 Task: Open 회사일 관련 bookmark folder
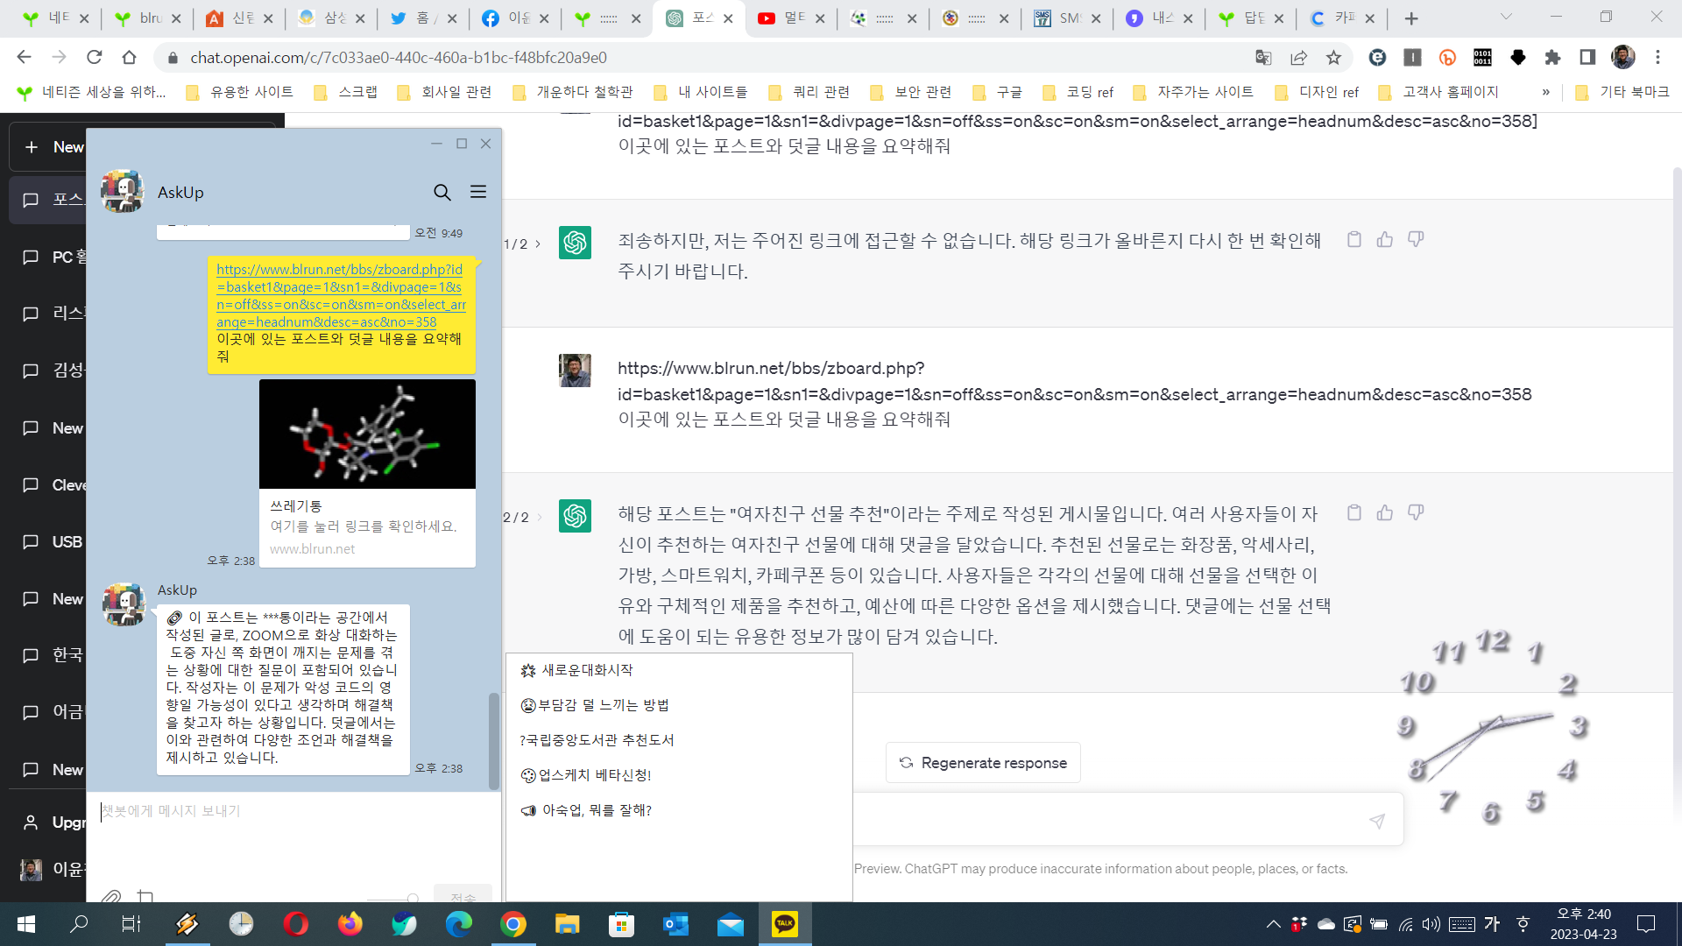click(x=444, y=92)
